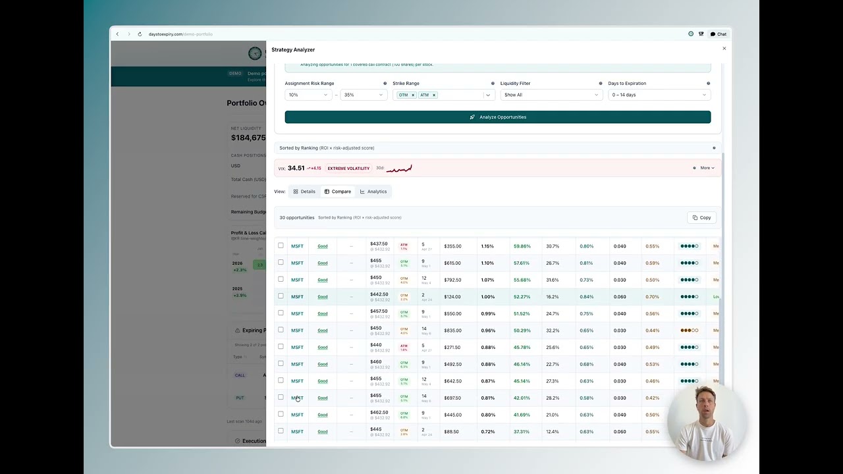The image size is (843, 474).
Task: Remove the OTM tag via its x
Action: (x=413, y=95)
